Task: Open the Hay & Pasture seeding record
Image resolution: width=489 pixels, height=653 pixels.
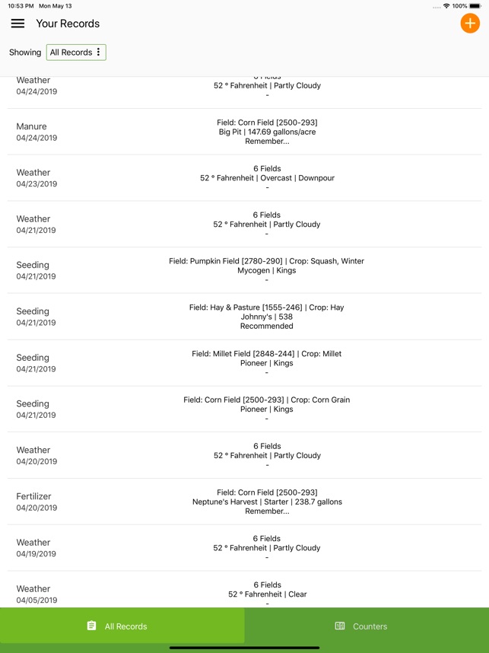Action: point(244,317)
